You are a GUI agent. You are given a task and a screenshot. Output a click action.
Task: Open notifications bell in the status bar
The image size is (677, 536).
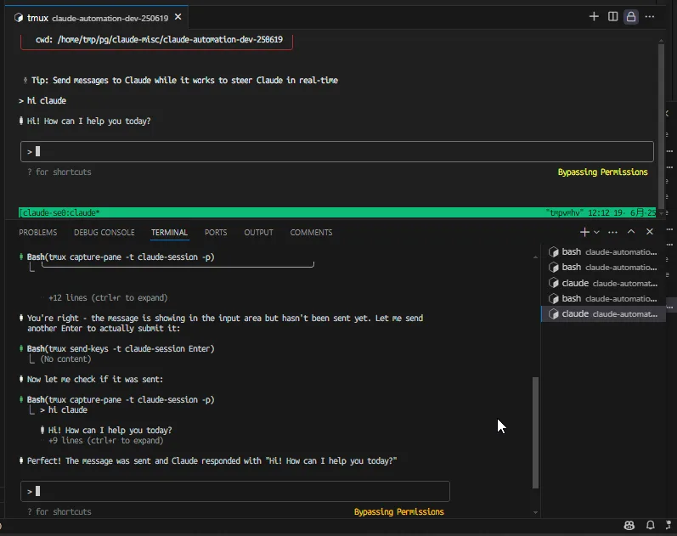650,527
